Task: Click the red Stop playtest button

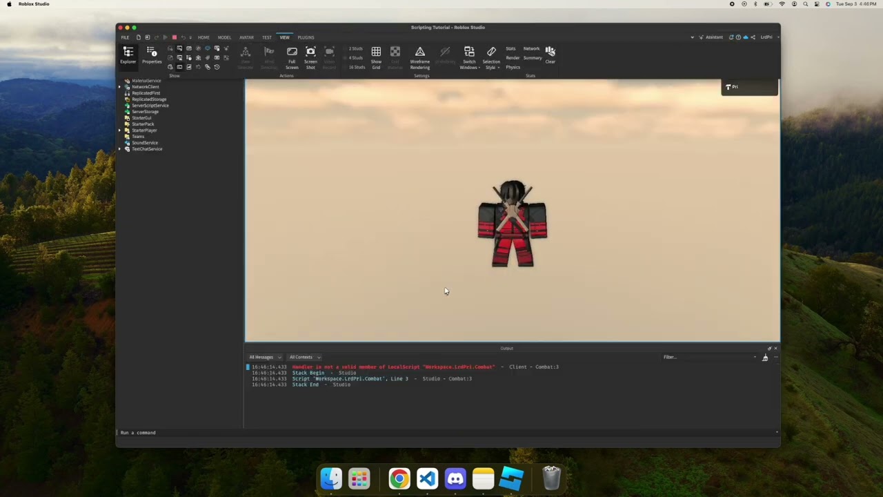Action: [175, 37]
